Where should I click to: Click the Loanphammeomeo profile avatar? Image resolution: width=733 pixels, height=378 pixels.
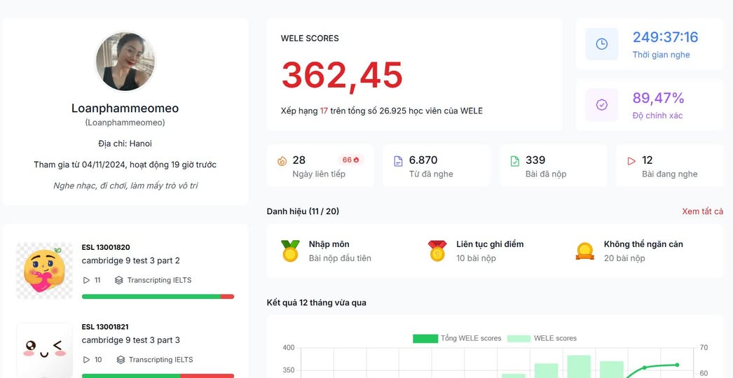point(125,62)
